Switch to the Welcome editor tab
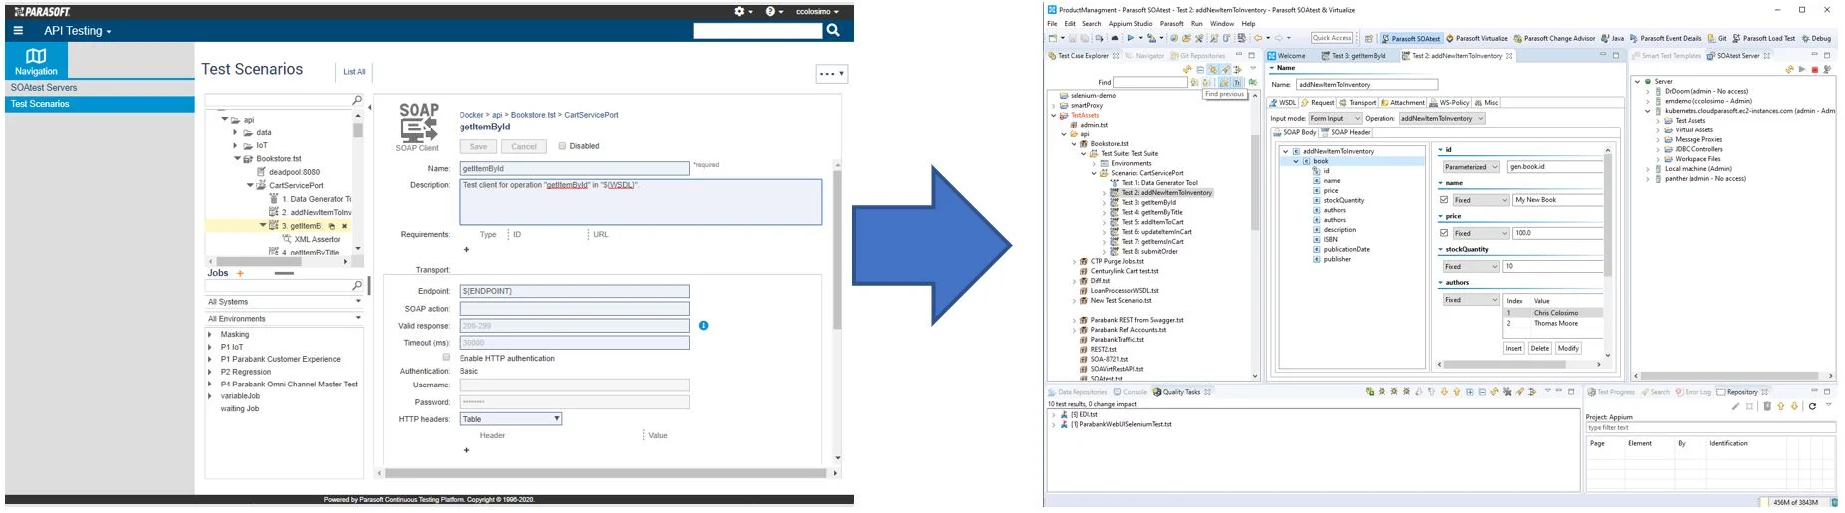This screenshot has height=513, width=1845. tap(1288, 56)
